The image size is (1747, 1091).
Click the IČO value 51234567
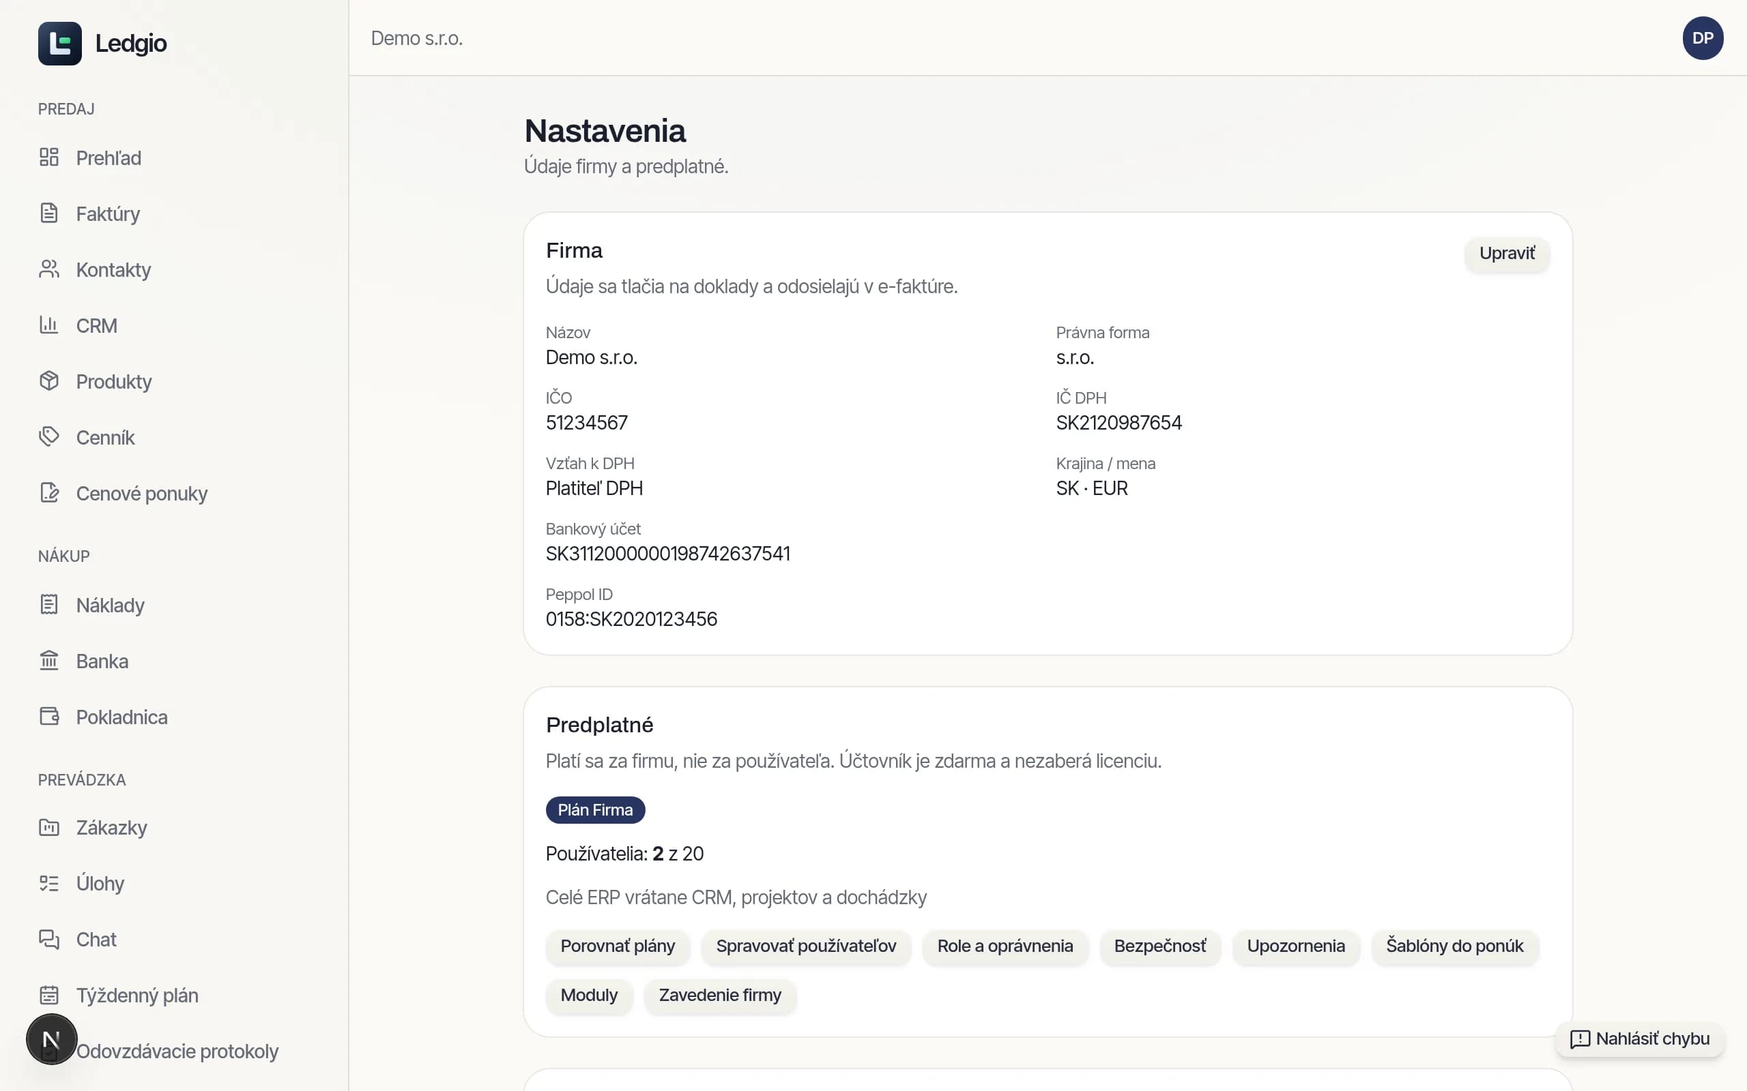tap(586, 423)
